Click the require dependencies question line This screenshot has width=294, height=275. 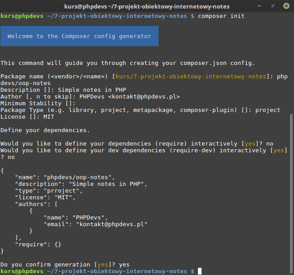137,144
